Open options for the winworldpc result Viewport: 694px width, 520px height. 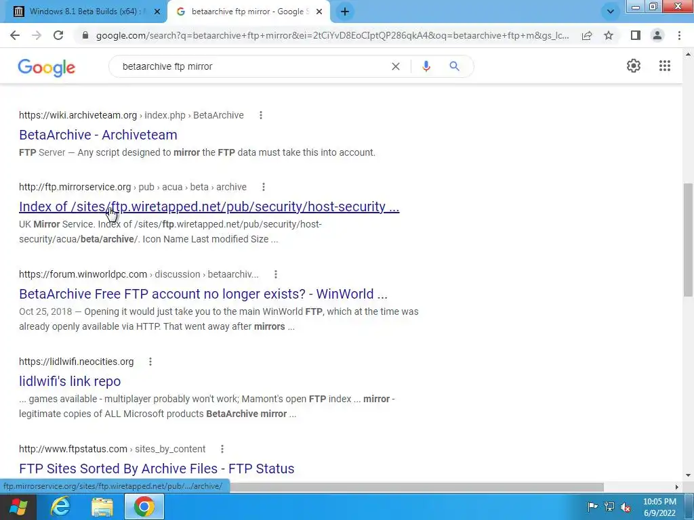(276, 274)
